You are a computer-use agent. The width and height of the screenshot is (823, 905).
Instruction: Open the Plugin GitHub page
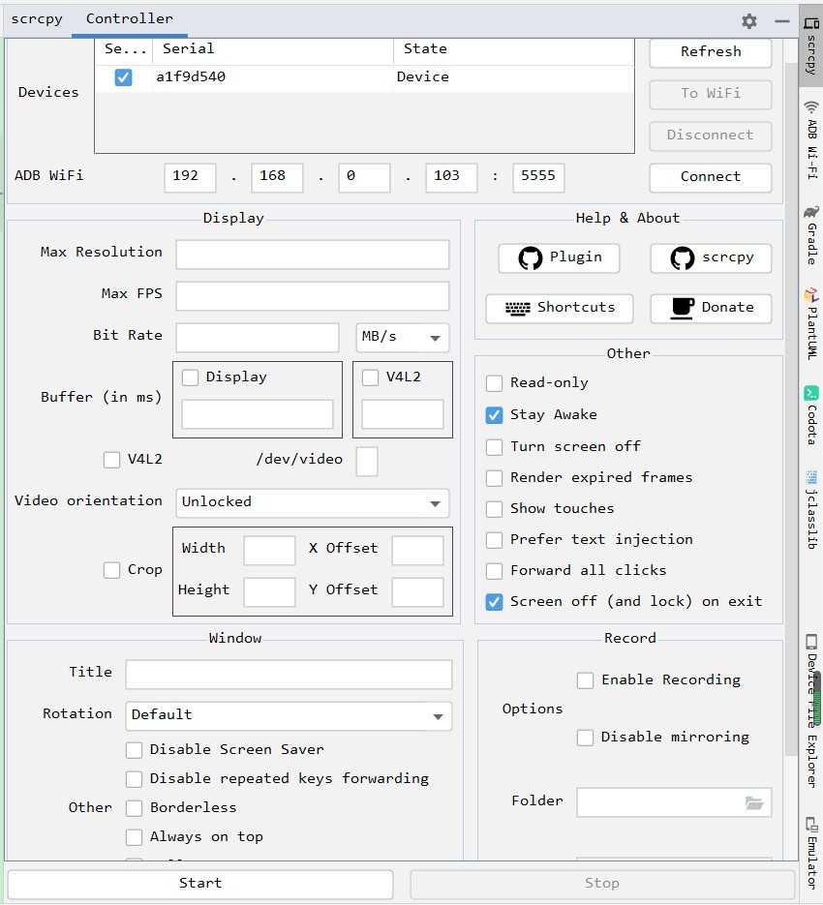click(x=559, y=257)
